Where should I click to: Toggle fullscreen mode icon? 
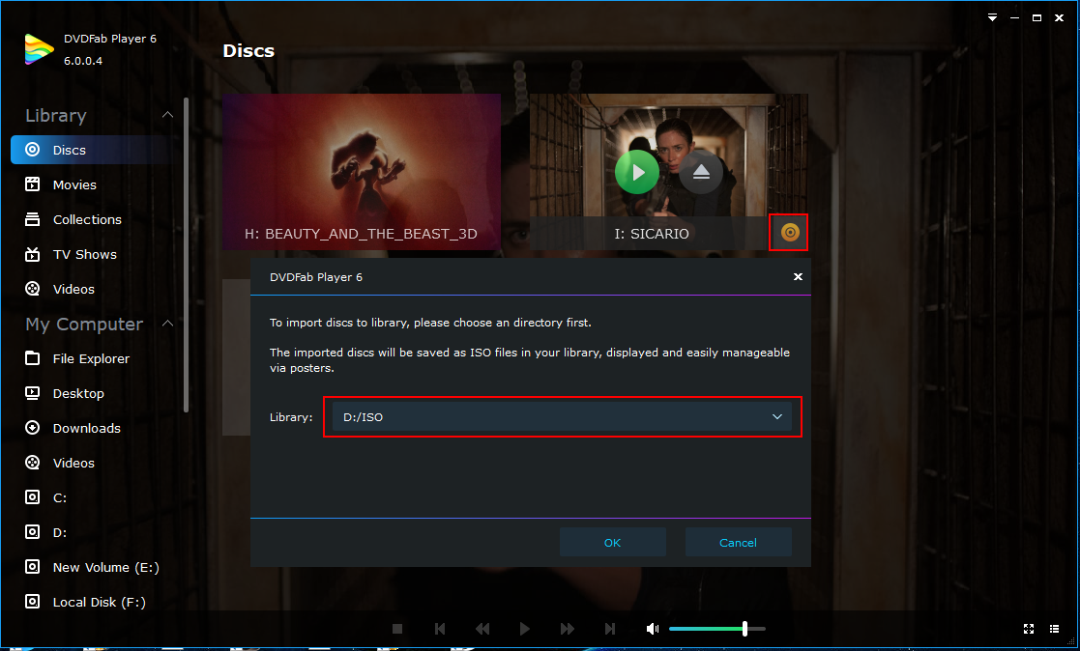point(1029,628)
